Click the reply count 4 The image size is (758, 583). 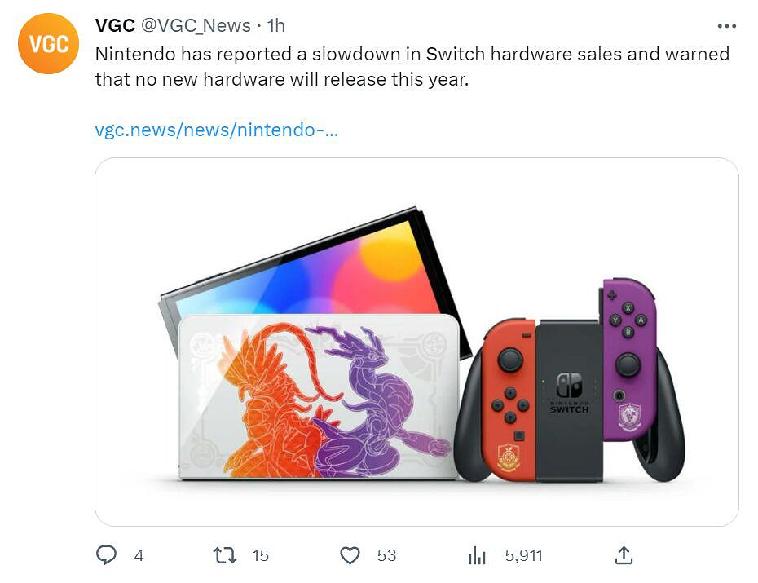[139, 555]
